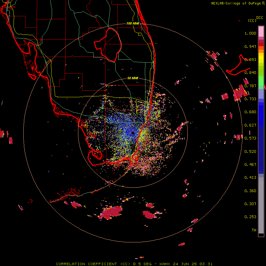Click the TH threshold label

254,230
